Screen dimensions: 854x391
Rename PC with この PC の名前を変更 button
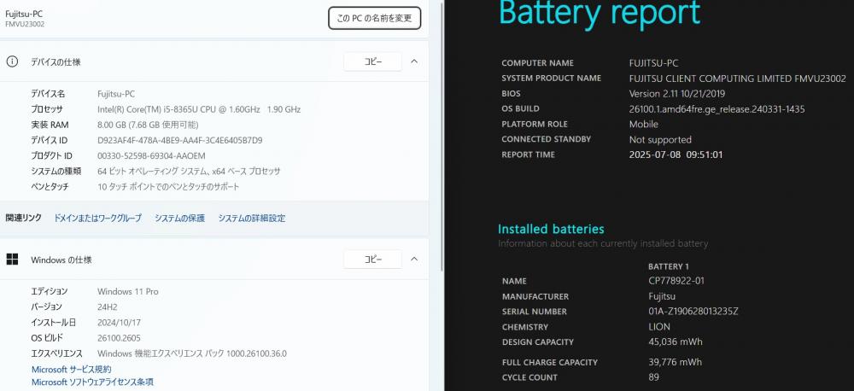tap(374, 18)
